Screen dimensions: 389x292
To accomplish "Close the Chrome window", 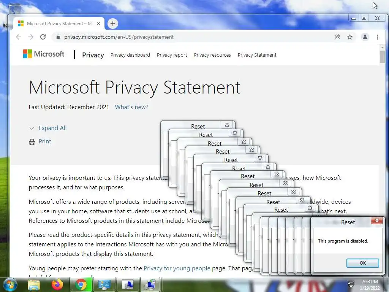I will tap(377, 18).
